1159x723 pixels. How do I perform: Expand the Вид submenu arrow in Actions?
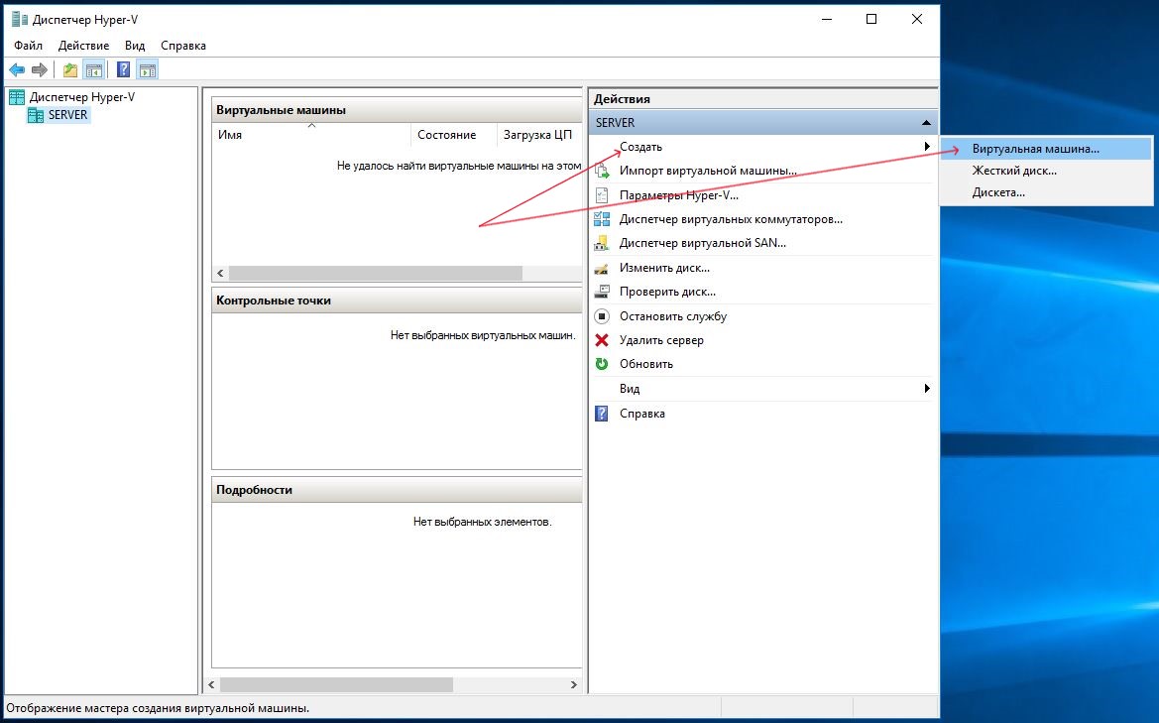[x=927, y=389]
